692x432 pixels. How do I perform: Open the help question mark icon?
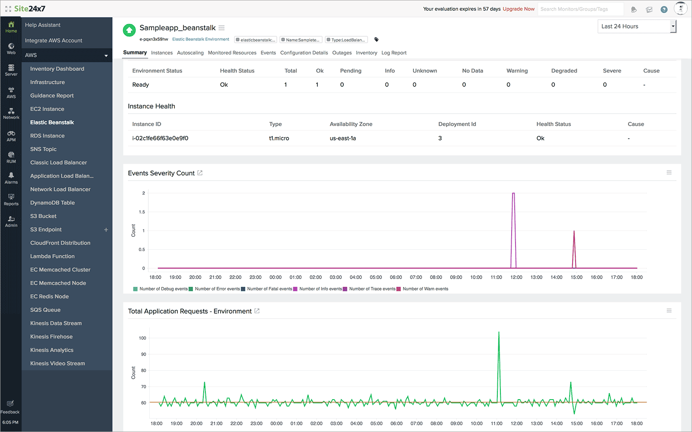(x=664, y=9)
